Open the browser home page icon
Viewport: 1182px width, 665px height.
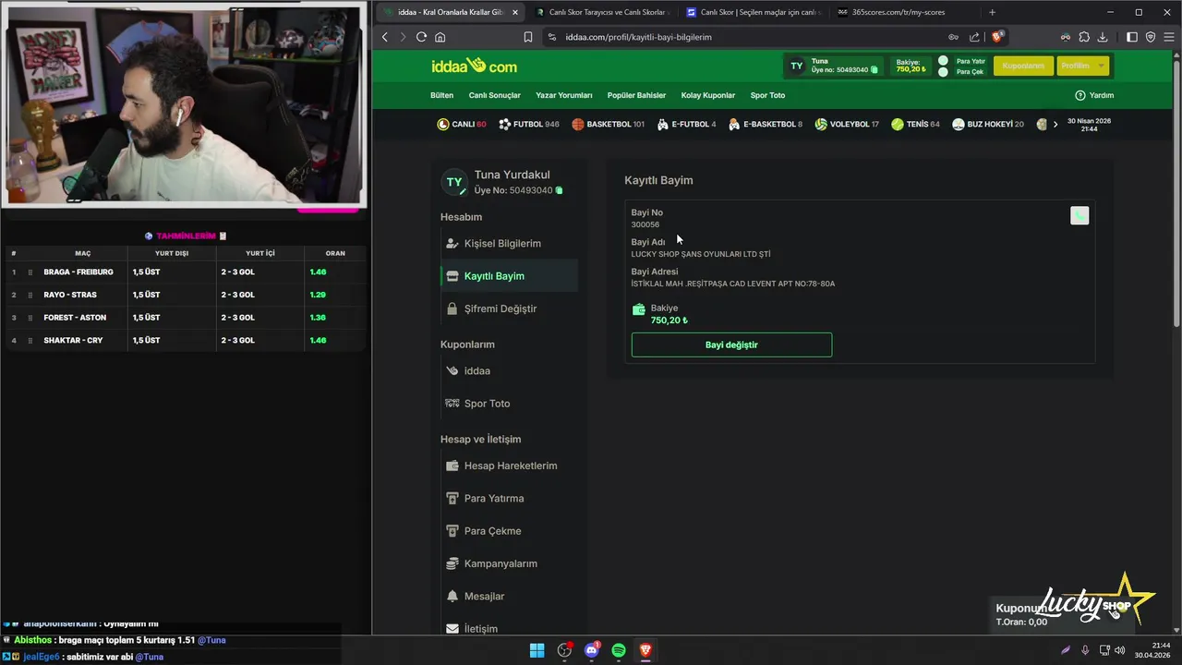440,37
